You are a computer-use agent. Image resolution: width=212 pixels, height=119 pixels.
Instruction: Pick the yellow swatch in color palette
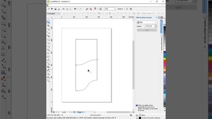[x=165, y=59]
